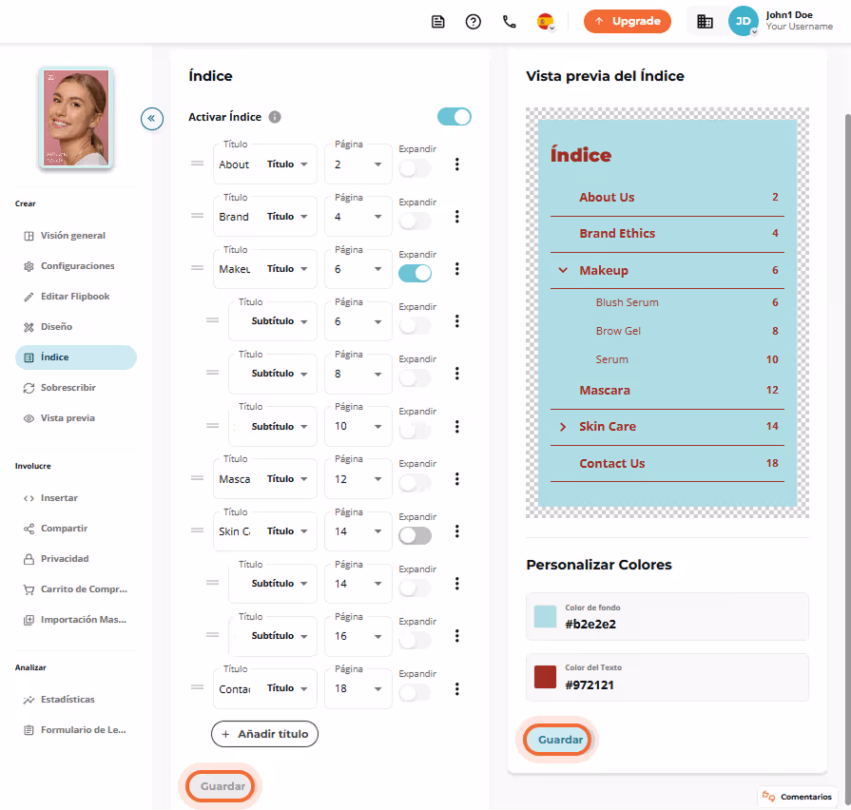Screen dimensions: 851x810
Task: Open Estadísticas in sidebar
Action: [75, 700]
